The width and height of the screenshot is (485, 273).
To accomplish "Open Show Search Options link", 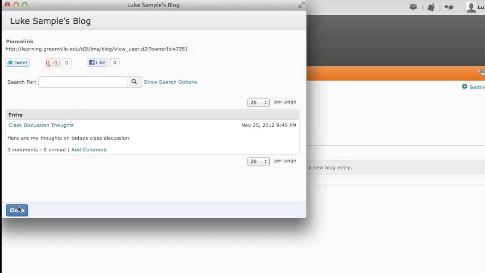I will (x=170, y=82).
